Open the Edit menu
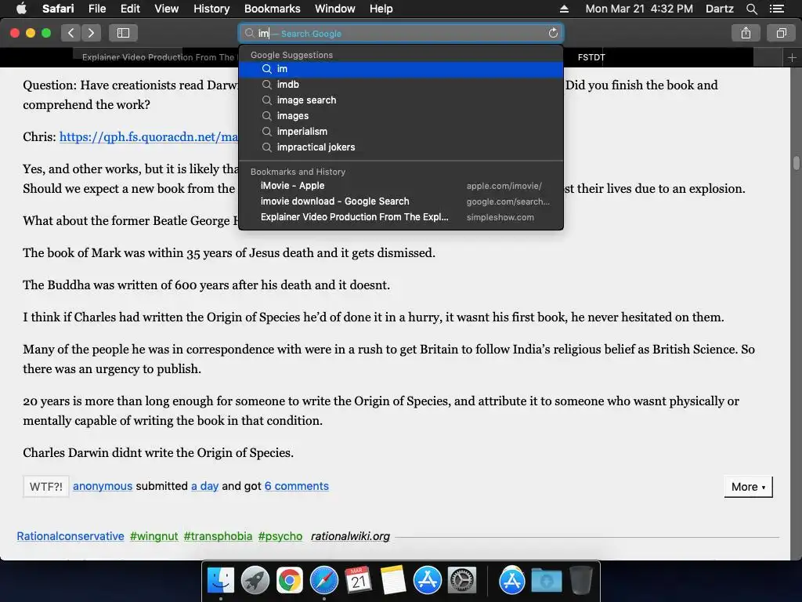Viewport: 802px width, 602px height. tap(130, 9)
